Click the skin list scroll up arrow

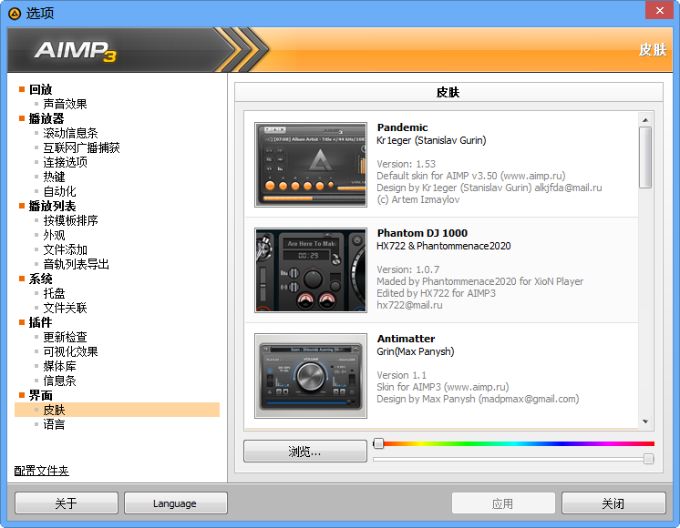(645, 119)
